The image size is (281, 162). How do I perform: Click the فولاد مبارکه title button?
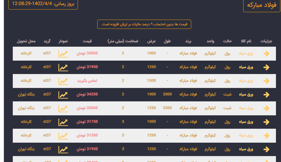(x=262, y=6)
